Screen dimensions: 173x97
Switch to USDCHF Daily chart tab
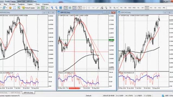click(15, 93)
